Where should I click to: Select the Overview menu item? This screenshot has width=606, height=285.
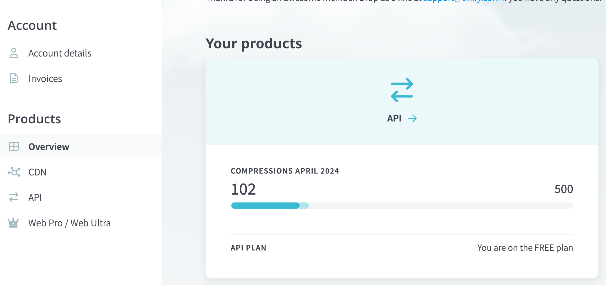coord(49,147)
